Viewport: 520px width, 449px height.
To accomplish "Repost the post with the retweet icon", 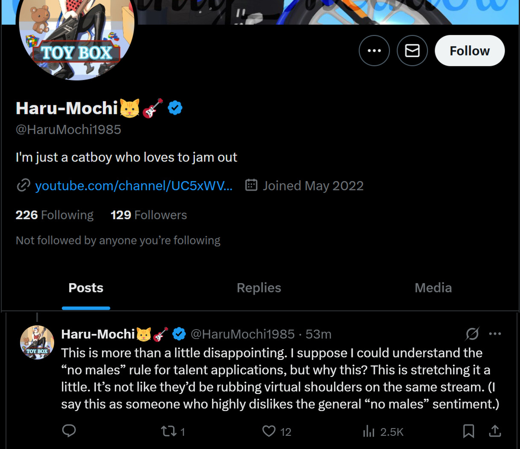I will (169, 432).
